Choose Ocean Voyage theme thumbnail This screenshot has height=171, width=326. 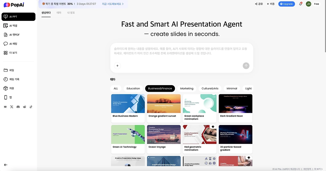164,134
